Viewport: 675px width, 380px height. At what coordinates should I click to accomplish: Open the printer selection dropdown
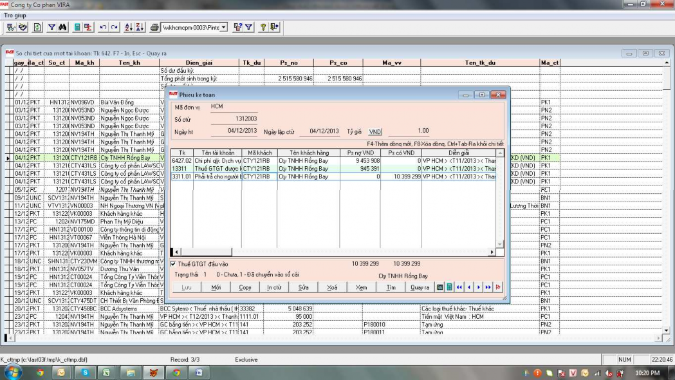point(224,27)
